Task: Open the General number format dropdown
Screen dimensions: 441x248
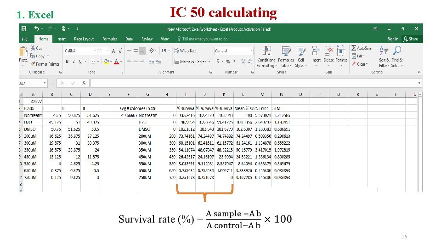Action: click(x=251, y=51)
